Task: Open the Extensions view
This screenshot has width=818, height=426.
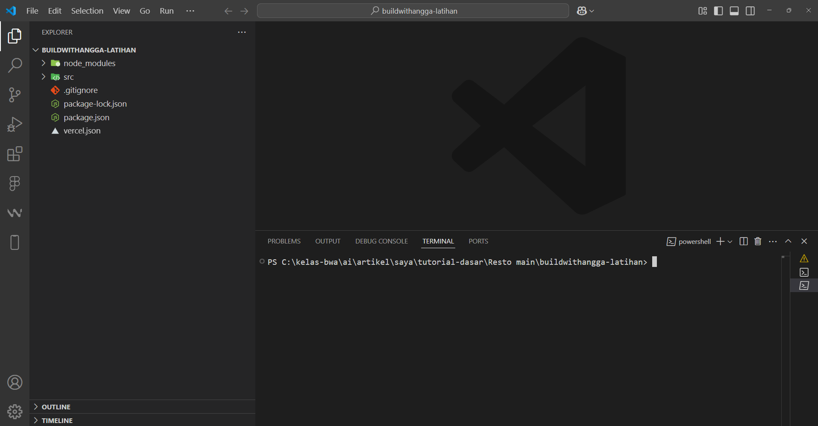Action: (14, 154)
